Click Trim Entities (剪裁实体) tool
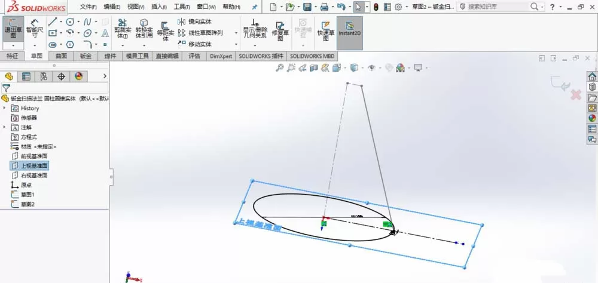 (x=123, y=29)
